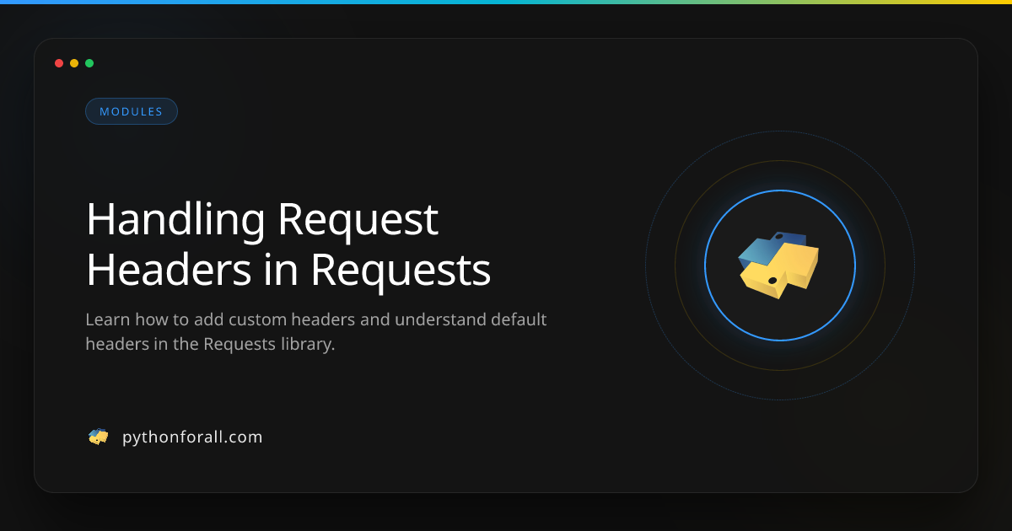Click the green window dot
This screenshot has width=1012, height=531.
click(x=89, y=63)
